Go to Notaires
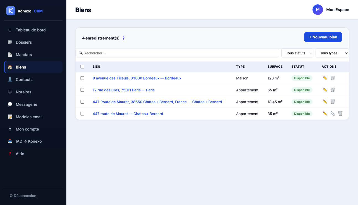Image resolution: width=358 pixels, height=205 pixels. click(x=33, y=92)
